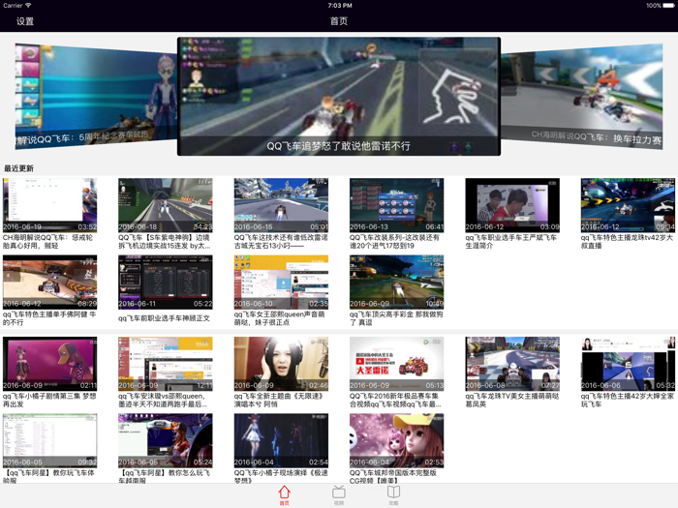678x508 pixels.
Task: Play the 紫电神驹 video from 2016-06-18
Action: point(165,205)
